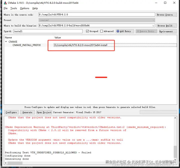The height and width of the screenshot is (168, 180).
Task: Open the Preset custom dropdown
Action: 153,20
